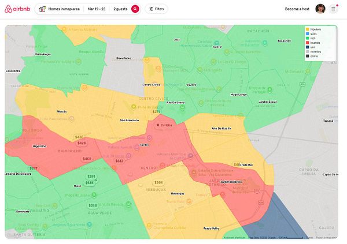The image size is (347, 244).
Task: Click the Cascatinha neighborhood label
Action: coord(13,71)
